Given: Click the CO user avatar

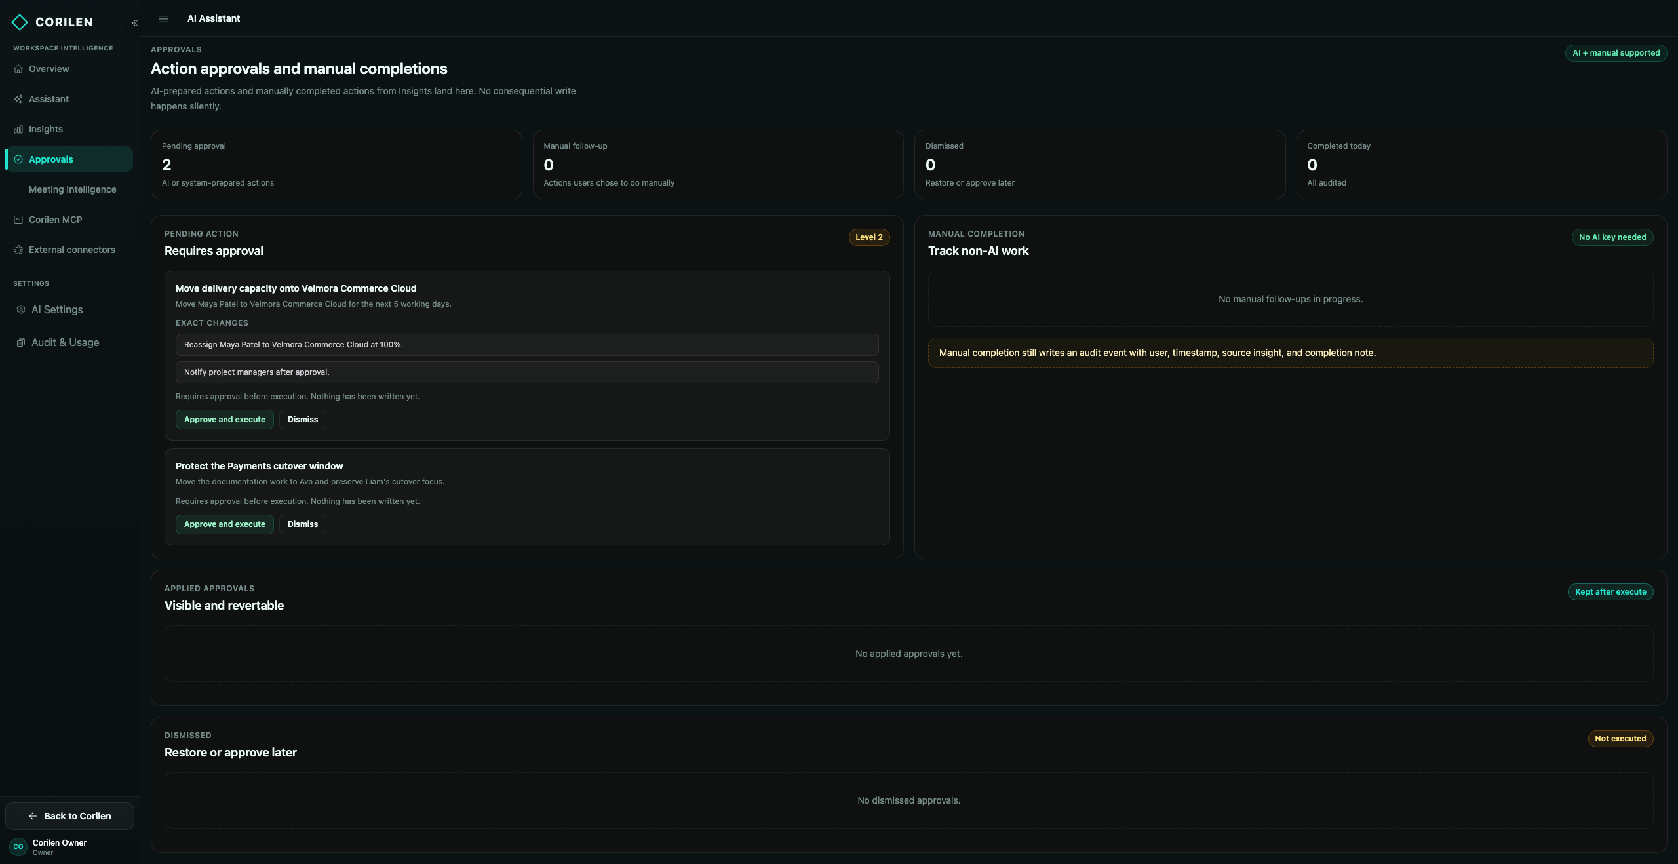Looking at the screenshot, I should (18, 846).
